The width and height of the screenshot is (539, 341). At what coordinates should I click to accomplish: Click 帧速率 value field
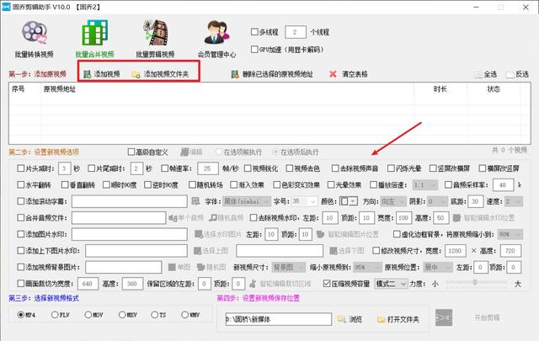[x=208, y=168]
